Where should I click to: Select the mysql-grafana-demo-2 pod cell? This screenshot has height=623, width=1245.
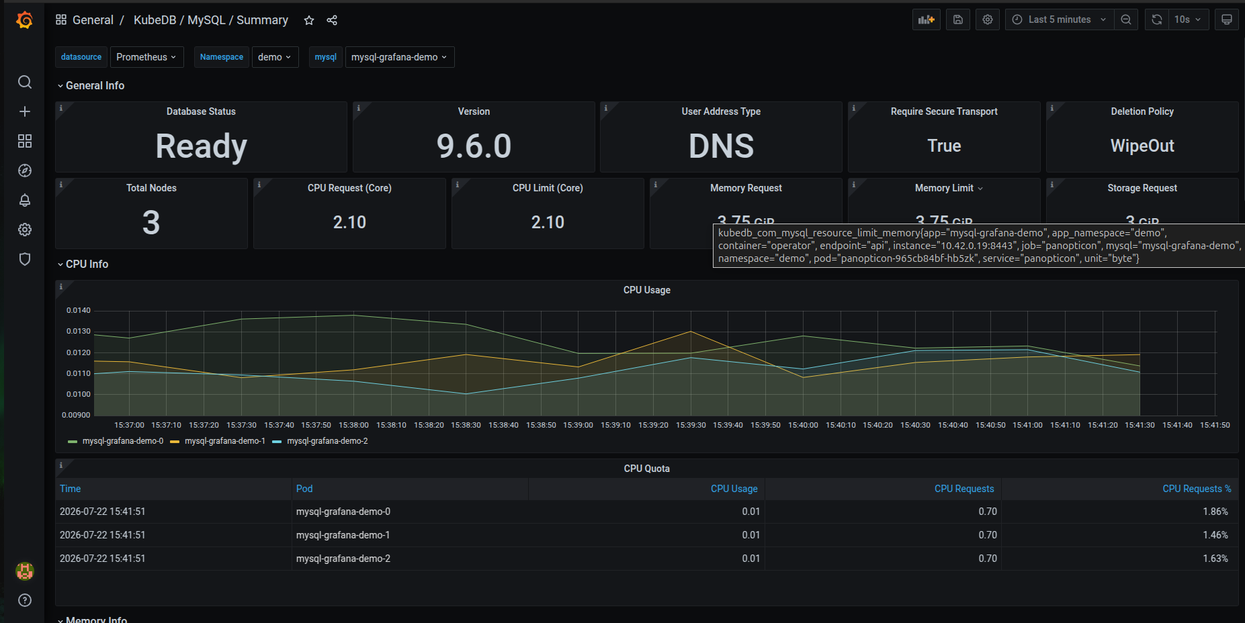pos(410,559)
